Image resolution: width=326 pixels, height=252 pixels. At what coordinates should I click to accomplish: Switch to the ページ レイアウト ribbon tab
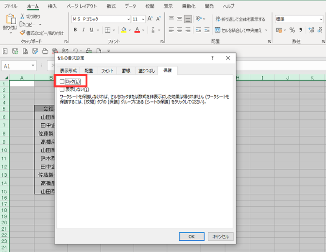pos(82,6)
